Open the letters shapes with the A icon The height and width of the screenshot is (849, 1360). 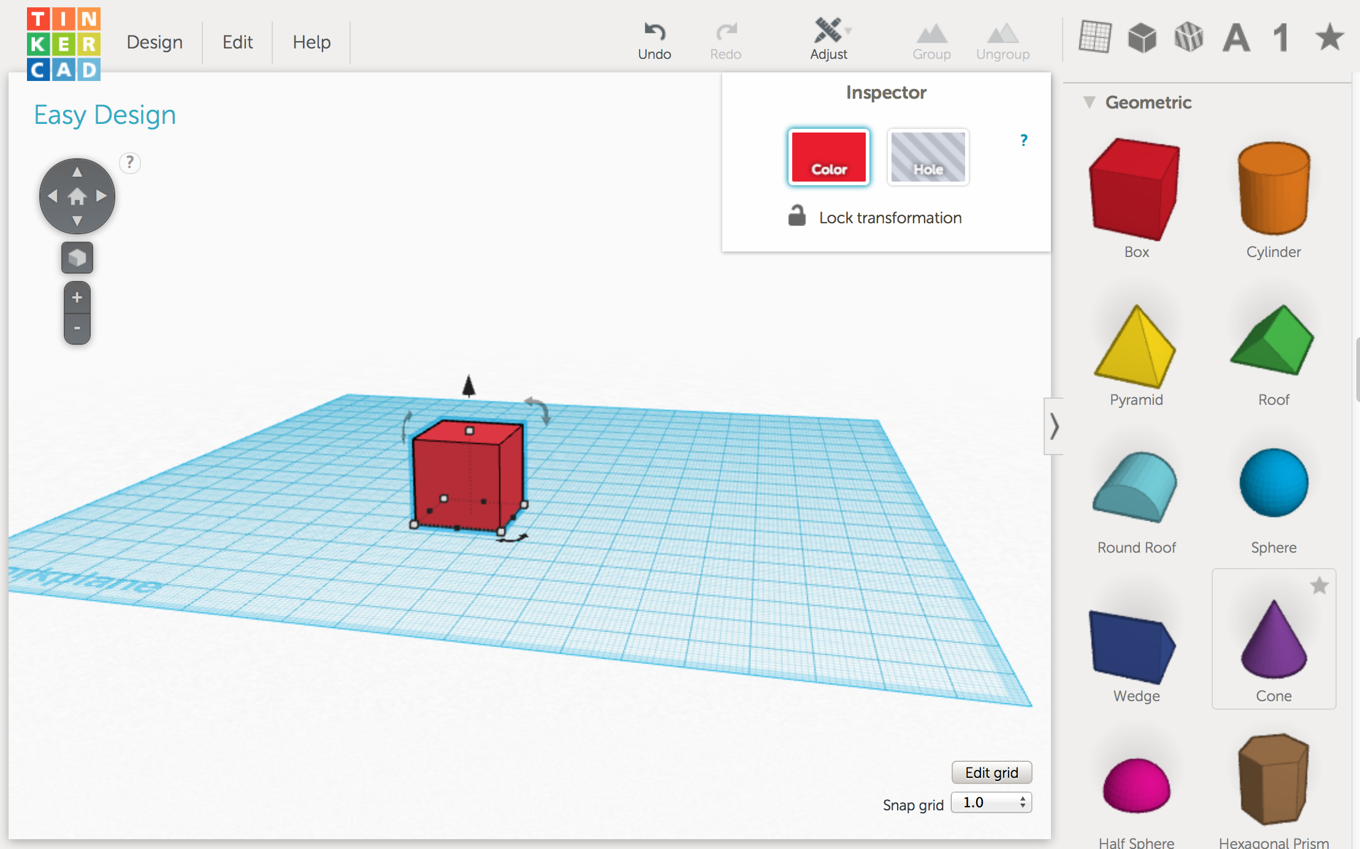tap(1236, 38)
